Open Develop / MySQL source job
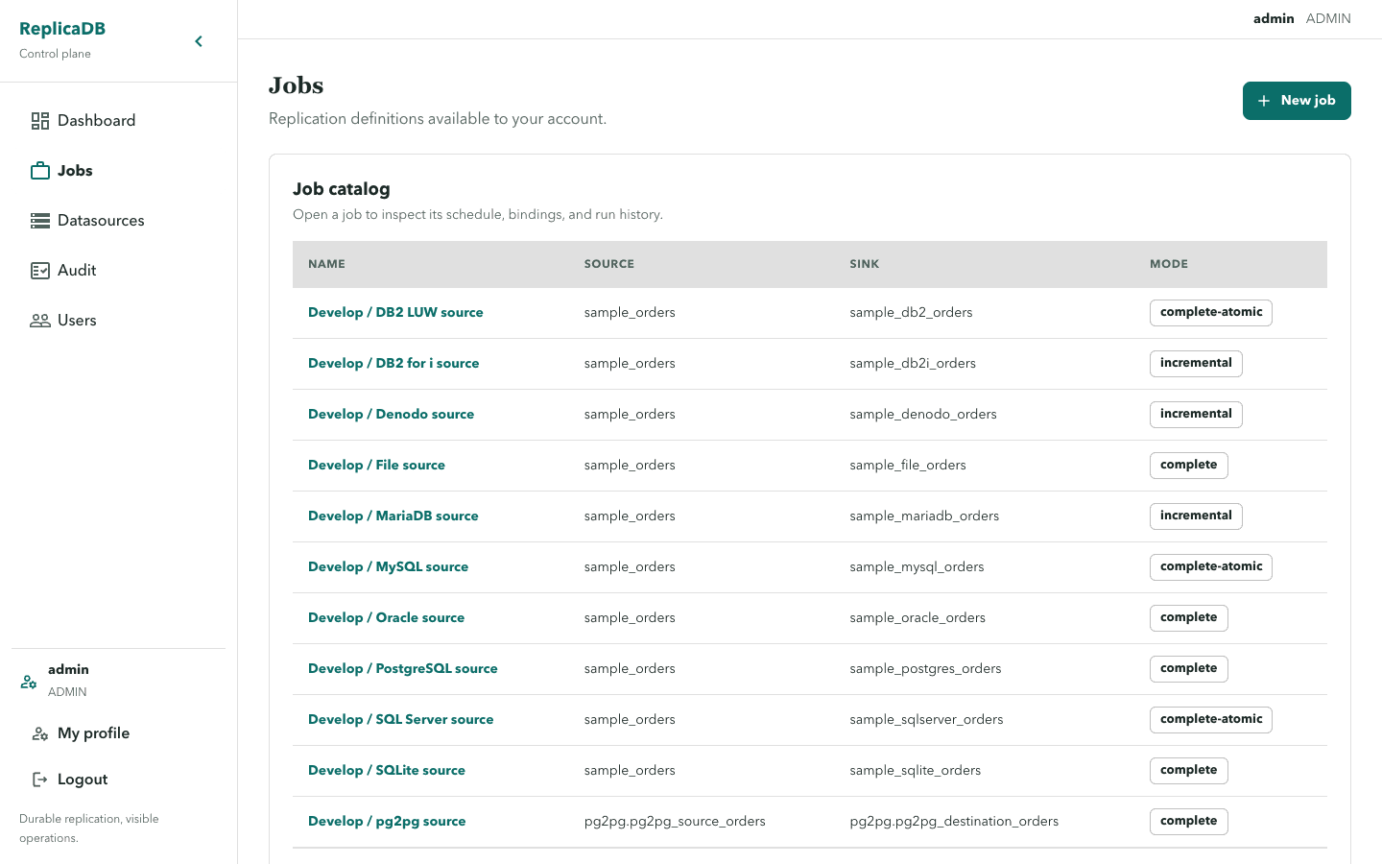 (388, 567)
